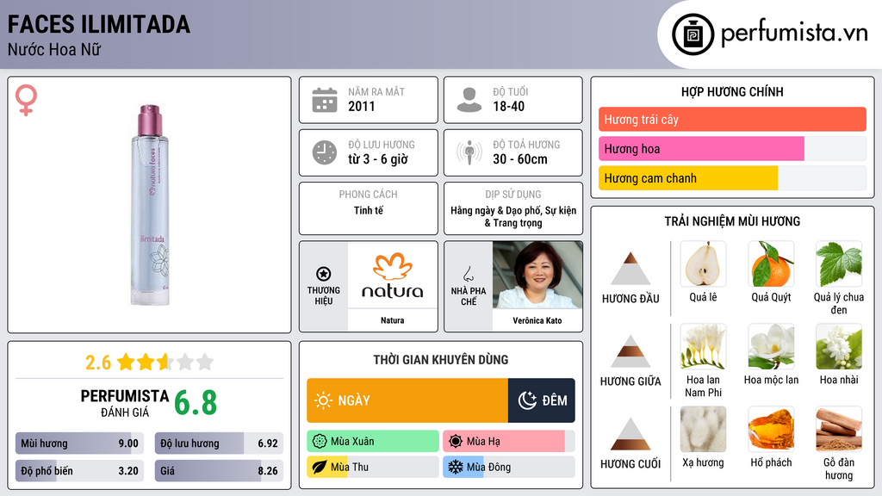
Task: Click the nose icon above Nhà pha chế
Action: (x=468, y=274)
